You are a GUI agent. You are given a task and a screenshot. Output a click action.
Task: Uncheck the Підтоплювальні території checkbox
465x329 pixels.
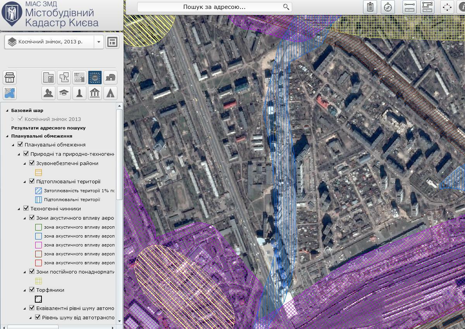pyautogui.click(x=32, y=181)
